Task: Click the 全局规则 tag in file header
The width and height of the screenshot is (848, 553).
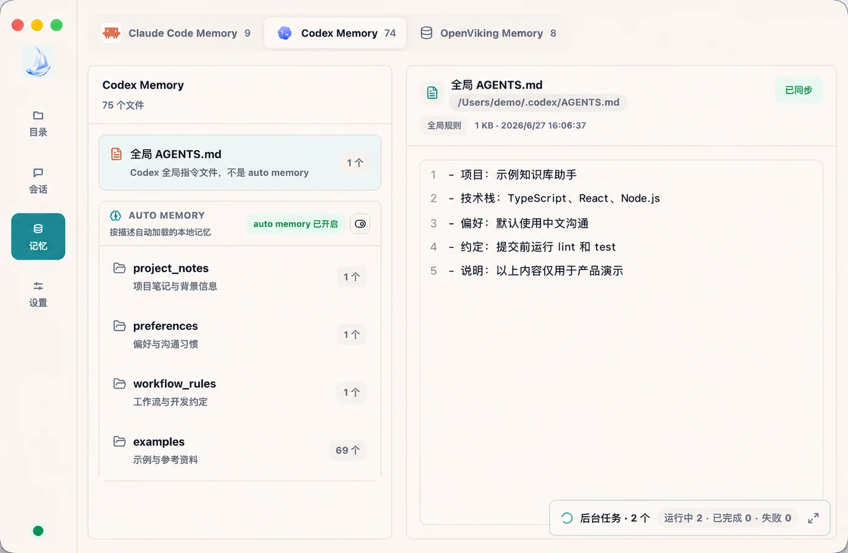Action: point(444,126)
